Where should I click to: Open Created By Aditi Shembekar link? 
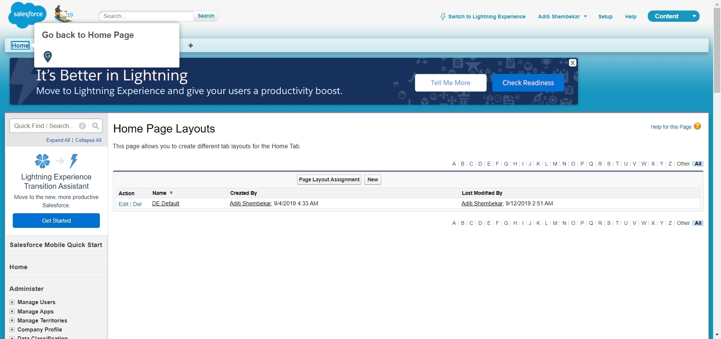250,203
